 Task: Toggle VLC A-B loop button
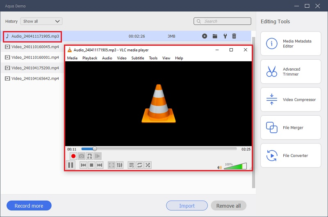coord(89,156)
